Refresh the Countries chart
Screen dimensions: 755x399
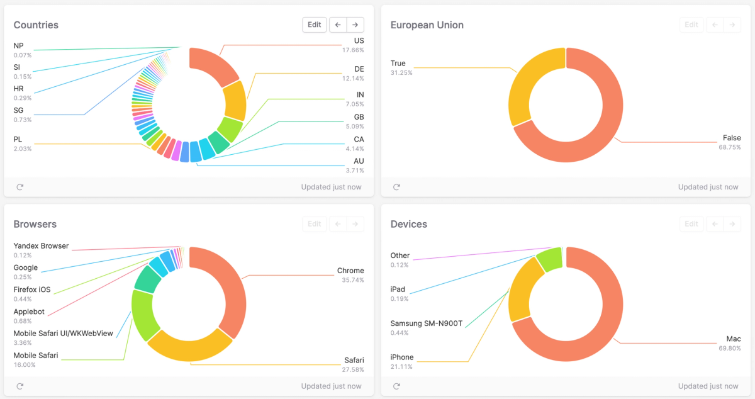pyautogui.click(x=20, y=186)
